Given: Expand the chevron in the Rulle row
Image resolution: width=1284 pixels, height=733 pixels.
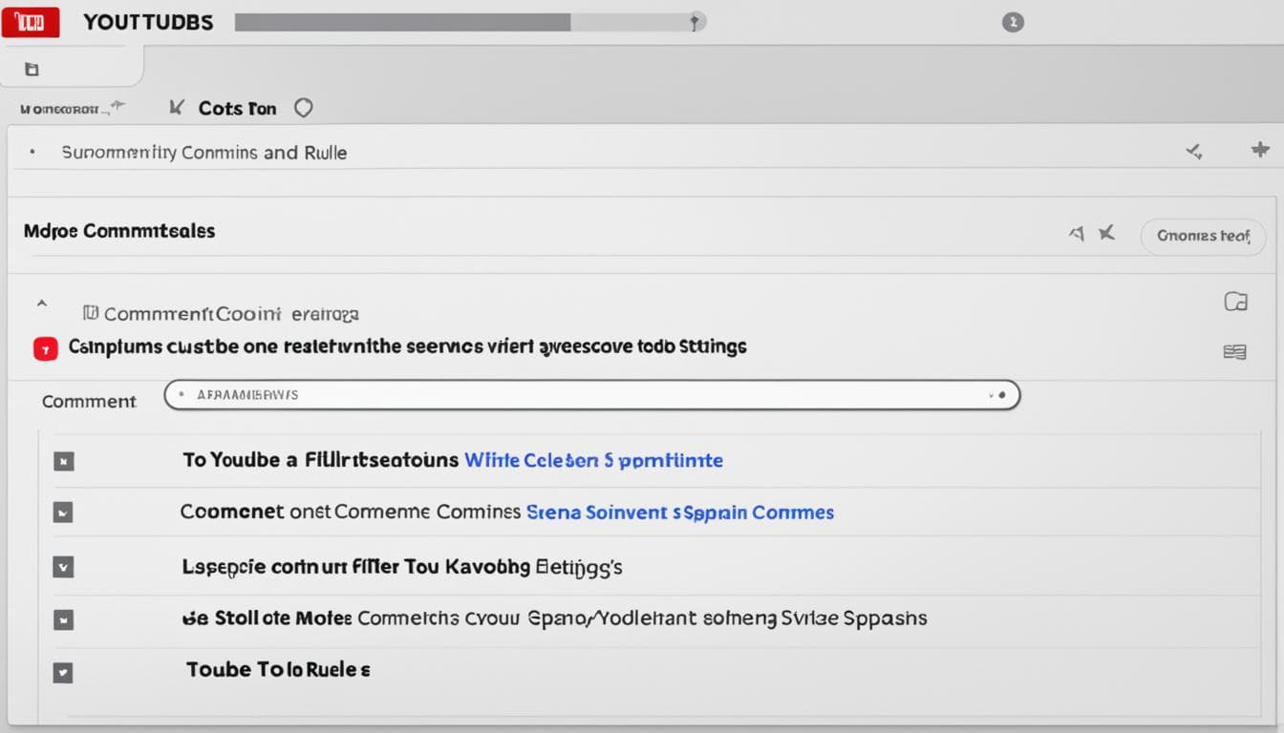Looking at the screenshot, I should 1193,151.
